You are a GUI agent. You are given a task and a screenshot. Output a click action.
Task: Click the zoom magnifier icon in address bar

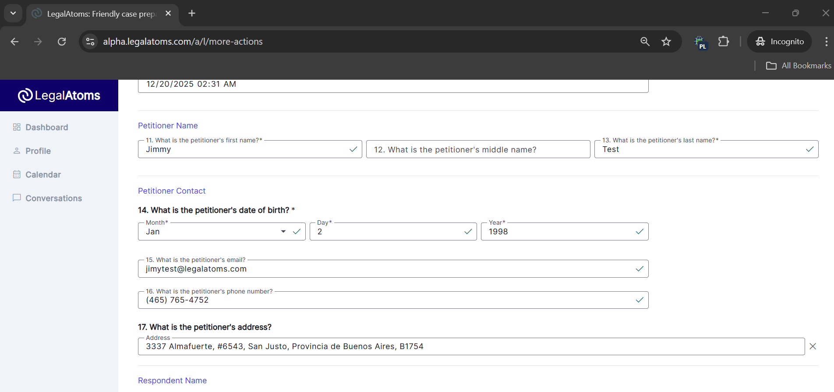645,42
